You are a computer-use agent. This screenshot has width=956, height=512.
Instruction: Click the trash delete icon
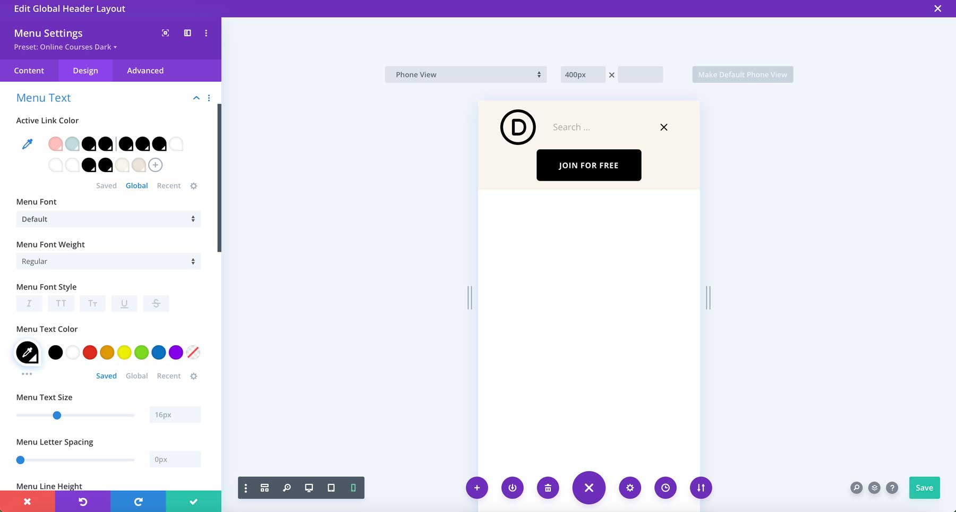click(548, 487)
